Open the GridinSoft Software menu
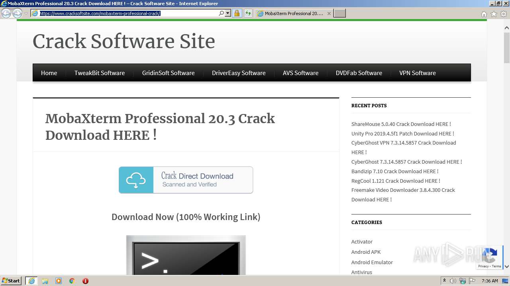This screenshot has height=286, width=510. pos(169,73)
